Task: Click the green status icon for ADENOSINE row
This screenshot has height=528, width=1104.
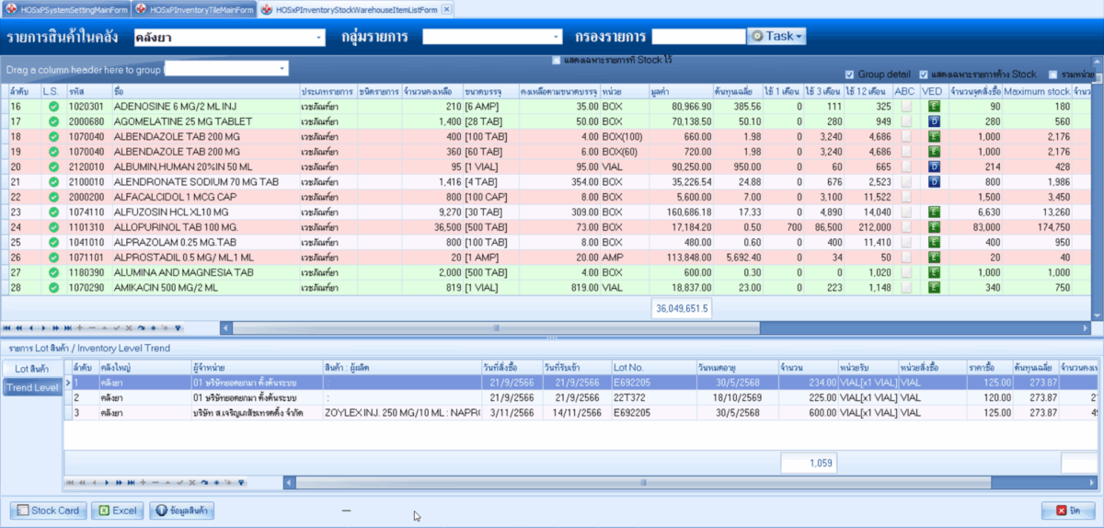Action: [x=53, y=107]
